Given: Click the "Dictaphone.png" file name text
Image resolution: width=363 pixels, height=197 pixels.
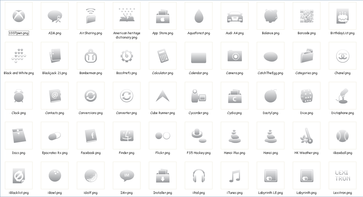Looking at the screenshot, I should tap(343, 113).
